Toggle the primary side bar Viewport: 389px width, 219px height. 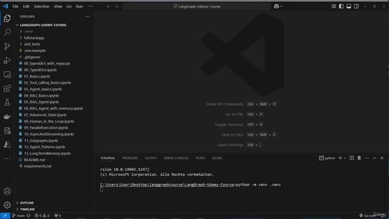tap(342, 7)
